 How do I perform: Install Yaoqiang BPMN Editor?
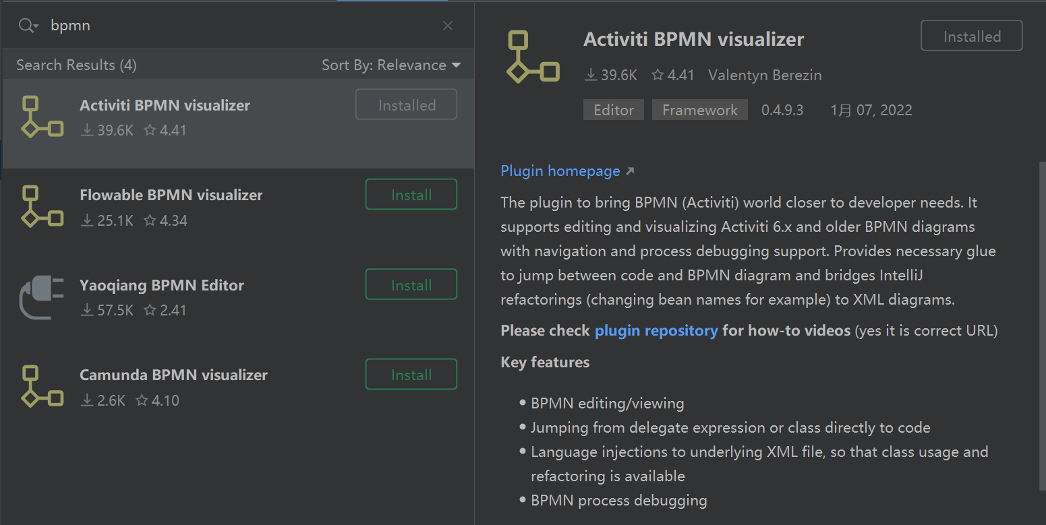point(411,285)
